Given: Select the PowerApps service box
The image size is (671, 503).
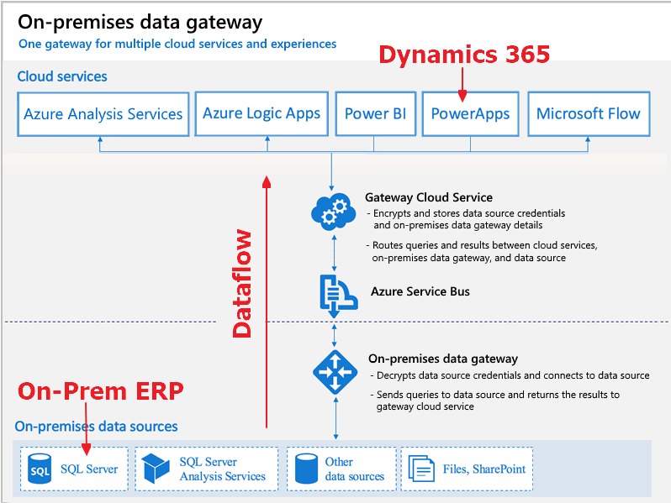Looking at the screenshot, I should point(470,114).
